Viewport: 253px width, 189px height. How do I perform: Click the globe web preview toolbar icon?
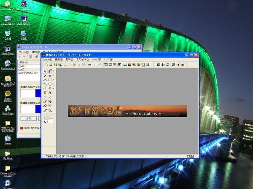[129, 65]
